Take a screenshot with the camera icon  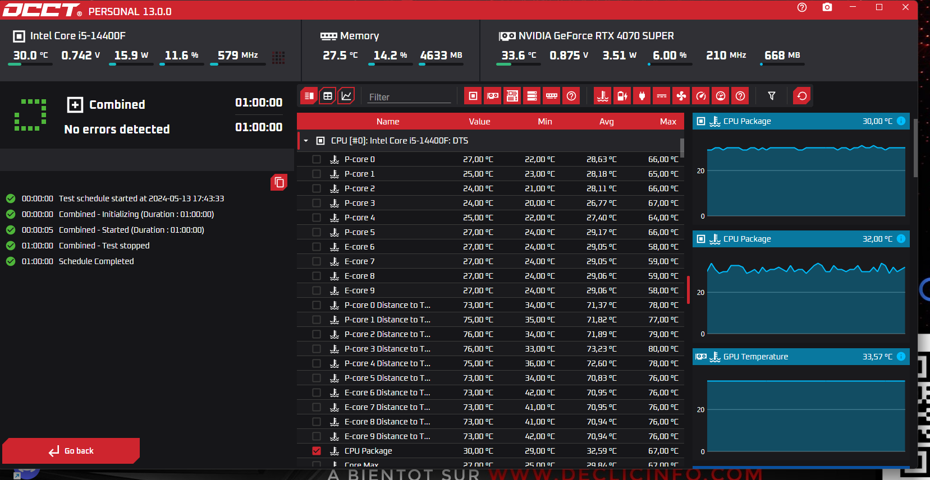827,7
